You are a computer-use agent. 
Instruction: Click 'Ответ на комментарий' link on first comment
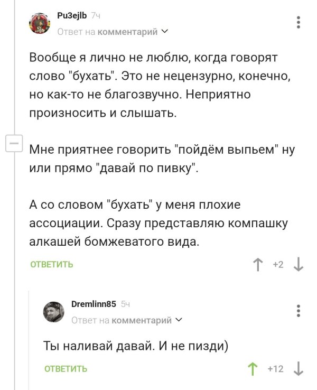(107, 32)
